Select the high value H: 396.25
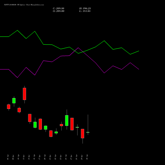This screenshot has height=165, width=165. click(x=85, y=9)
